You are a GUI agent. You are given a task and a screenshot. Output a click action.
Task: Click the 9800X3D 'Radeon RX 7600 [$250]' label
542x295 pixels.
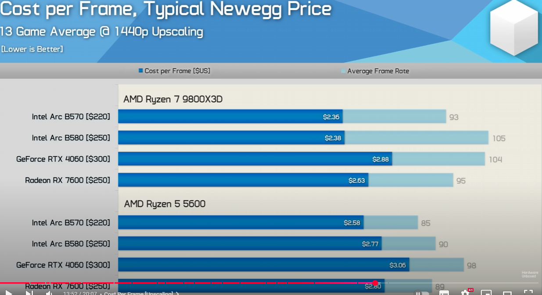[68, 180]
